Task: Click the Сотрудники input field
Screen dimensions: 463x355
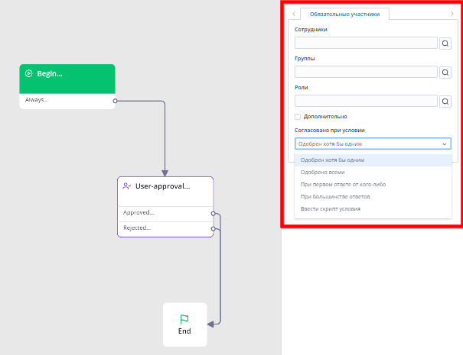Action: click(366, 43)
